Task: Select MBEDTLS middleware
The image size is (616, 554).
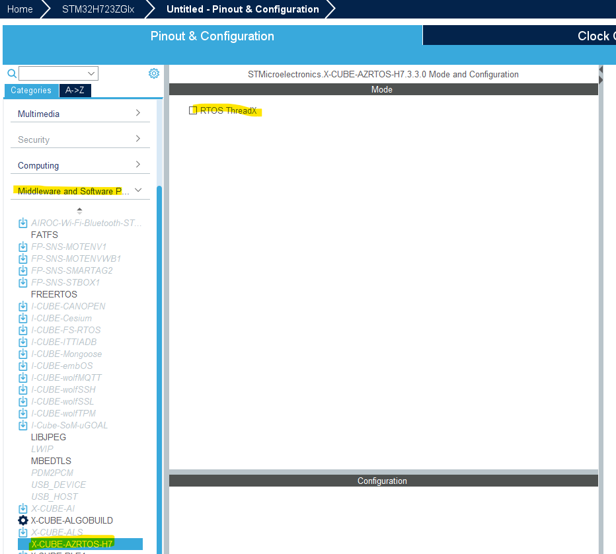Action: pyautogui.click(x=51, y=461)
